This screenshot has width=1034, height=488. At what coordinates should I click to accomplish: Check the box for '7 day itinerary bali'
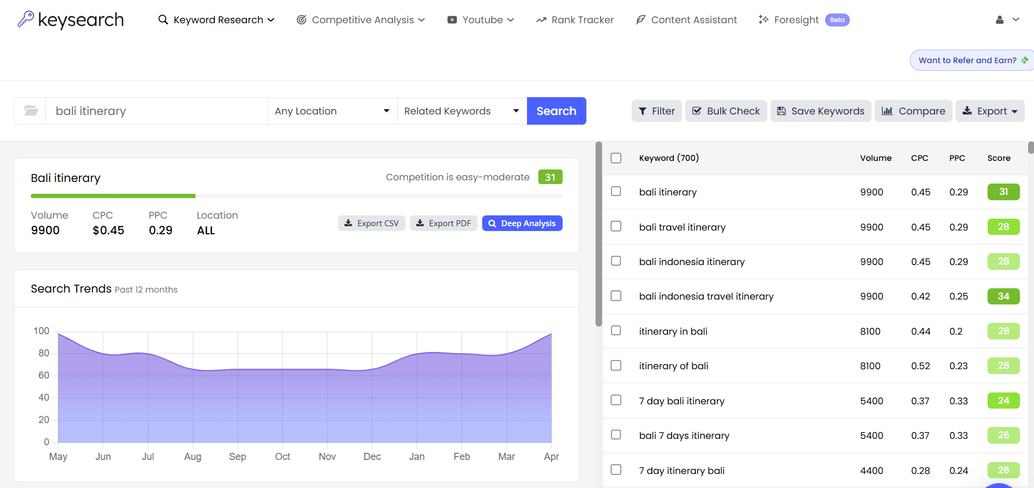(616, 470)
